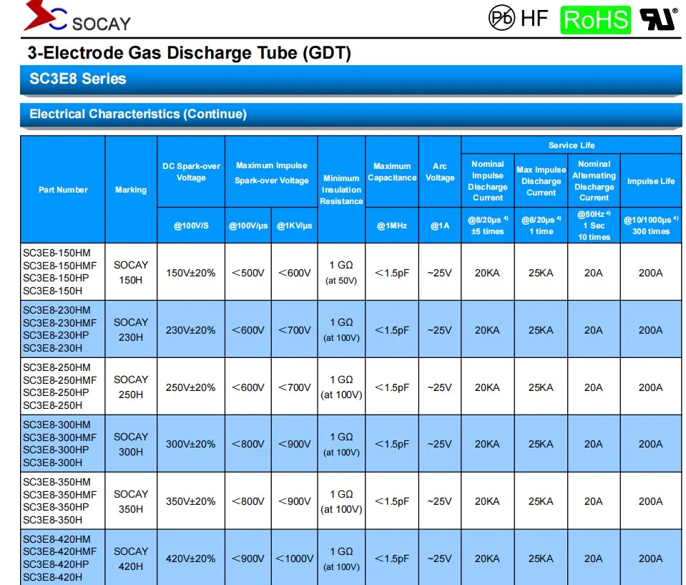Screen dimensions: 686x585
Task: Select part number SC3E8-150HMF
Action: click(x=60, y=266)
